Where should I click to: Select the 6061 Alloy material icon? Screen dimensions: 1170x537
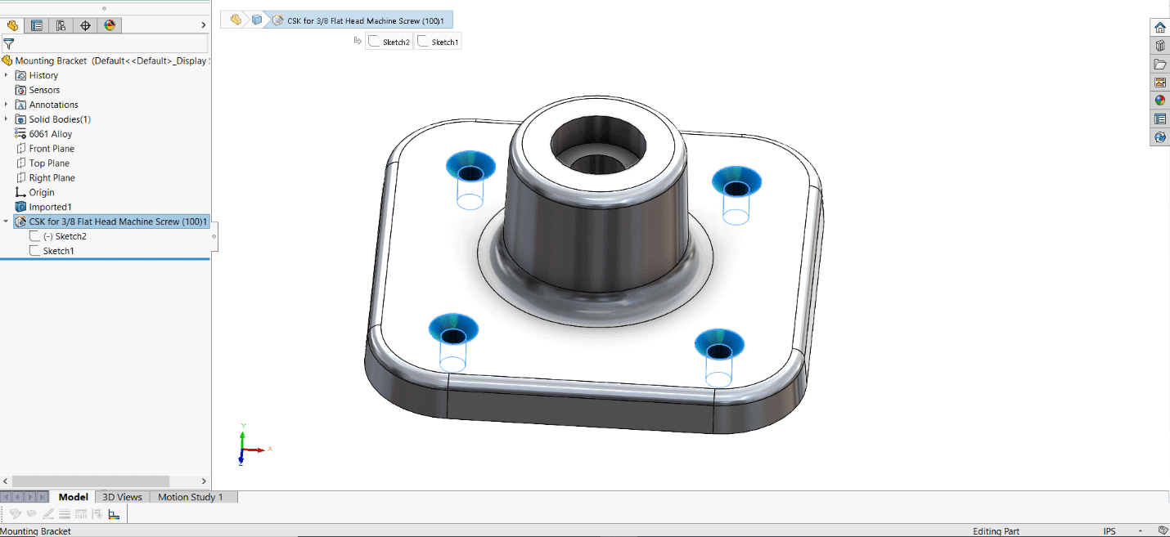(x=21, y=134)
